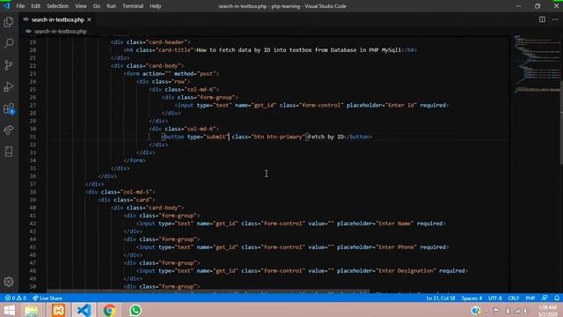
Task: Open the editor More Actions menu
Action: (x=555, y=19)
